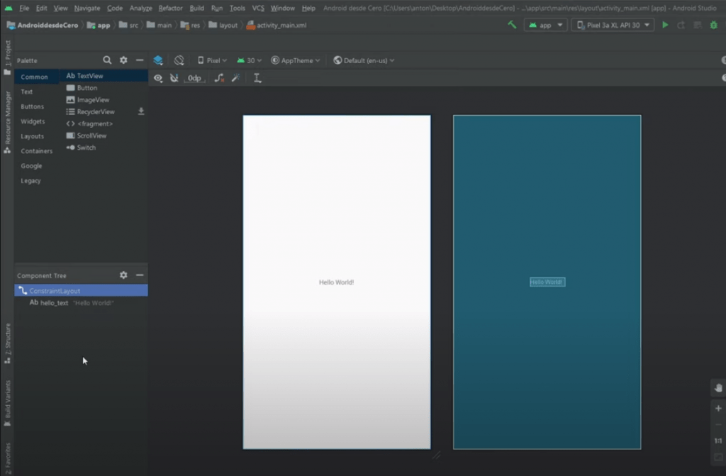This screenshot has width=726, height=476.
Task: Click the green Run app play button
Action: 665,25
